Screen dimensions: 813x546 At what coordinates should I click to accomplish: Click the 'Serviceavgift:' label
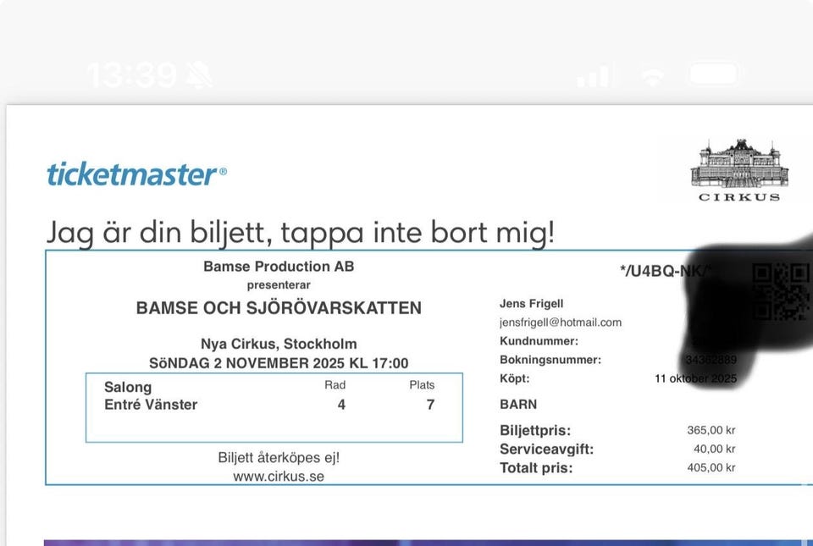click(x=546, y=449)
